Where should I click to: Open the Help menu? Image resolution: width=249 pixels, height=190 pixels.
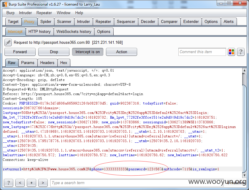[x=79, y=13]
